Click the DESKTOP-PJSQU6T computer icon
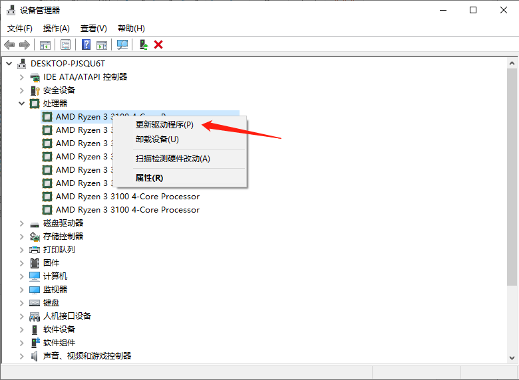Screen dimensions: 519x380 tap(21, 63)
